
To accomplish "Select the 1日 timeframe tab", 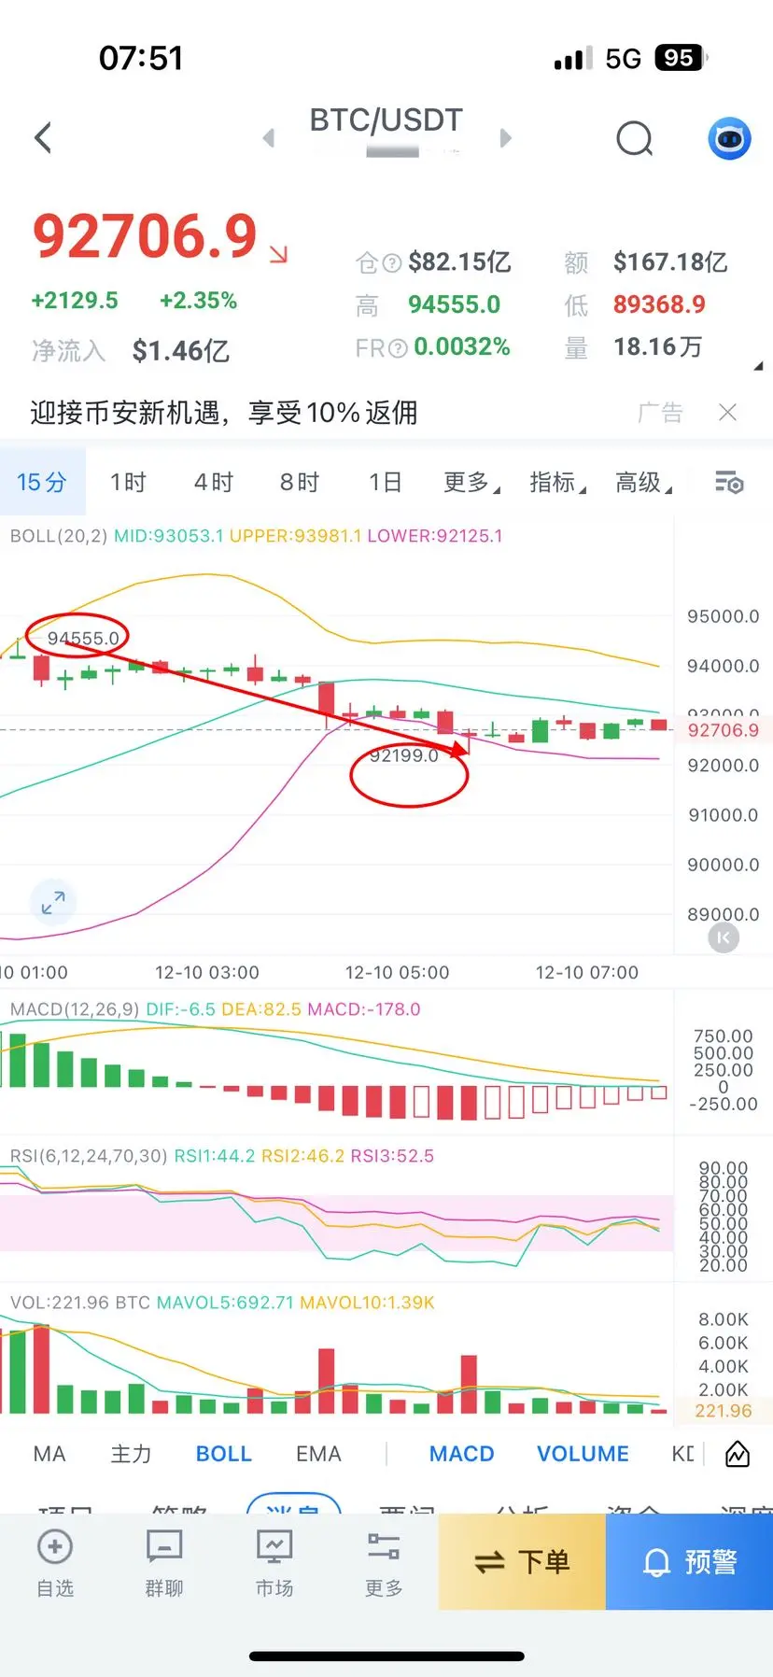I will pos(385,482).
